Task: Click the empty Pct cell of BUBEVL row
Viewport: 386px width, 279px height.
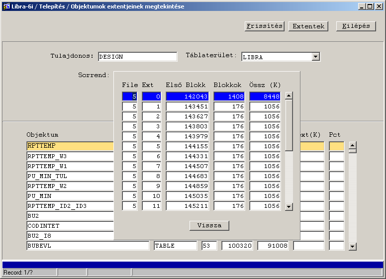Action: (x=337, y=246)
